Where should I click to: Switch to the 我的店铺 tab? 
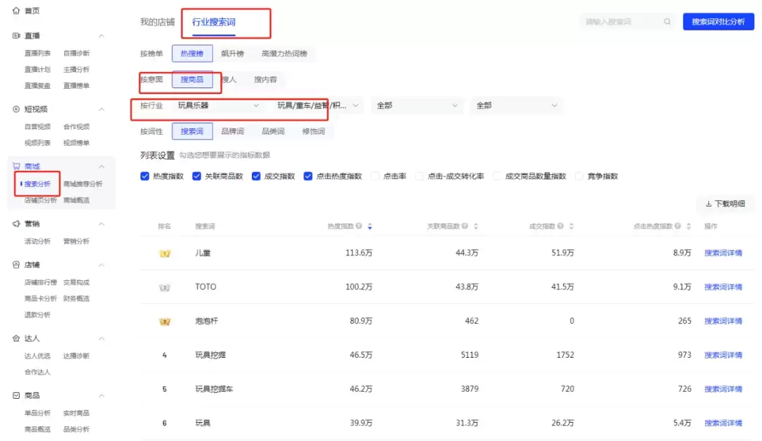[x=157, y=22]
